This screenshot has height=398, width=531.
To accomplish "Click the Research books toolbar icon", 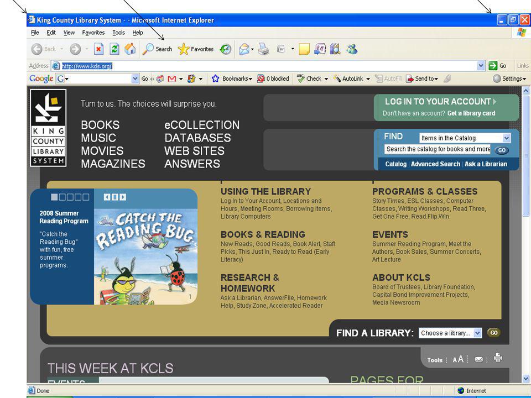I will click(335, 49).
